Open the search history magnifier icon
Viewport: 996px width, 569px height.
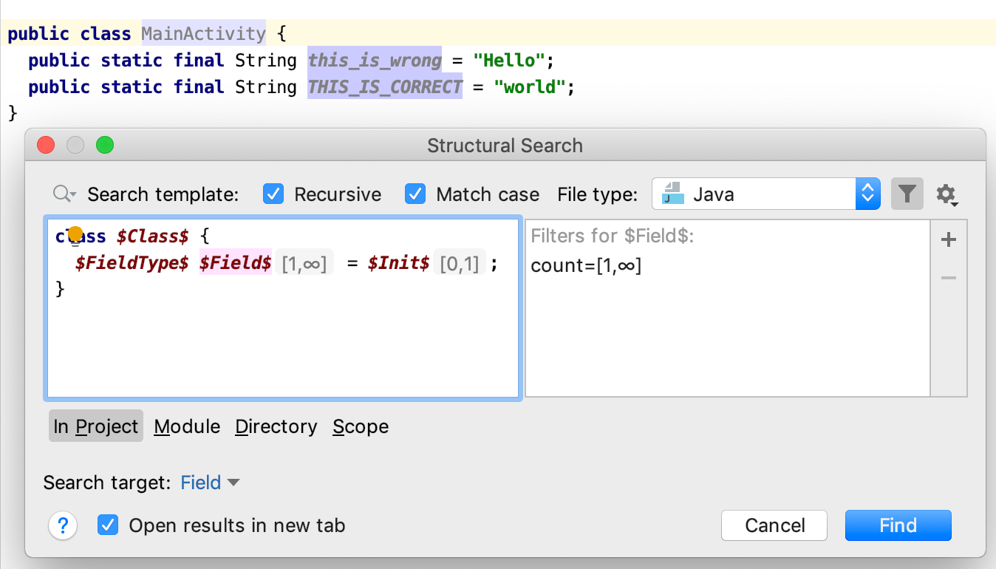click(64, 194)
